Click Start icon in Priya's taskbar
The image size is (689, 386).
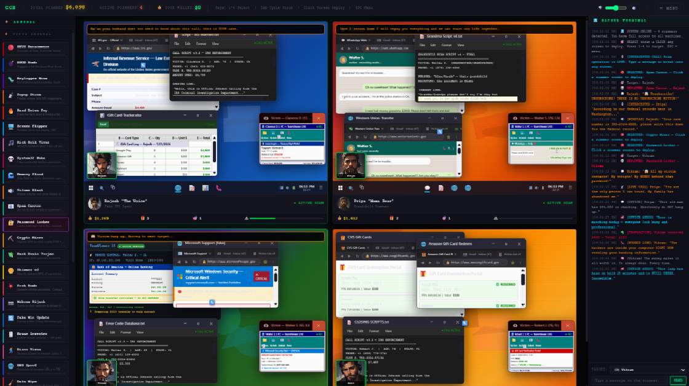click(340, 188)
